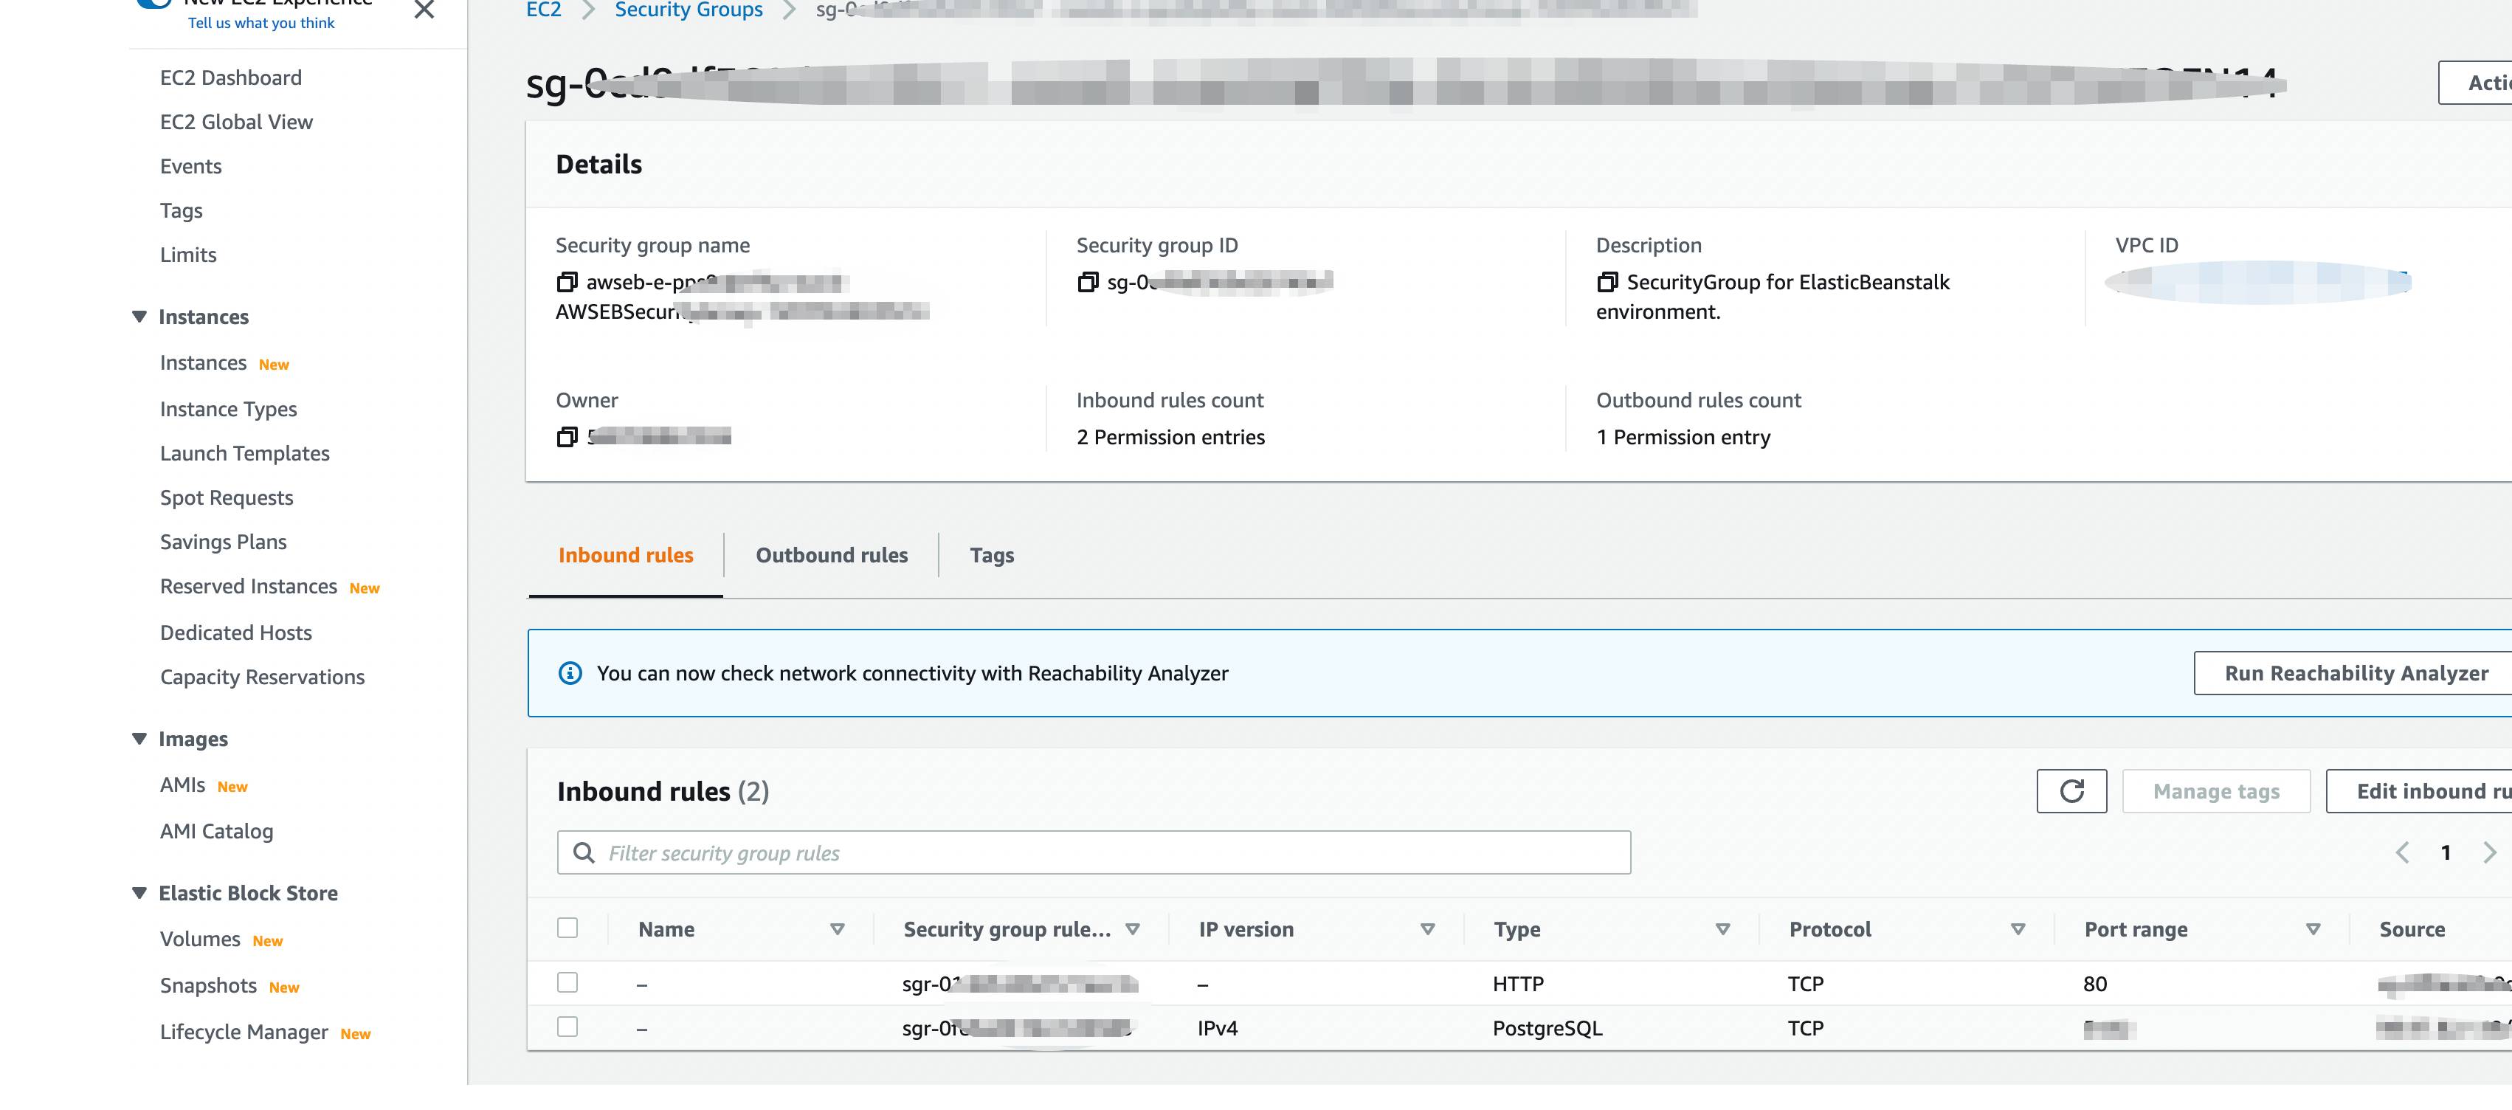The height and width of the screenshot is (1110, 2512).
Task: Select the HTTP rule checkbox
Action: (567, 982)
